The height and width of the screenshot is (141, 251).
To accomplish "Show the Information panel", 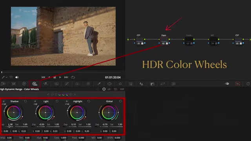I will coord(248,83).
